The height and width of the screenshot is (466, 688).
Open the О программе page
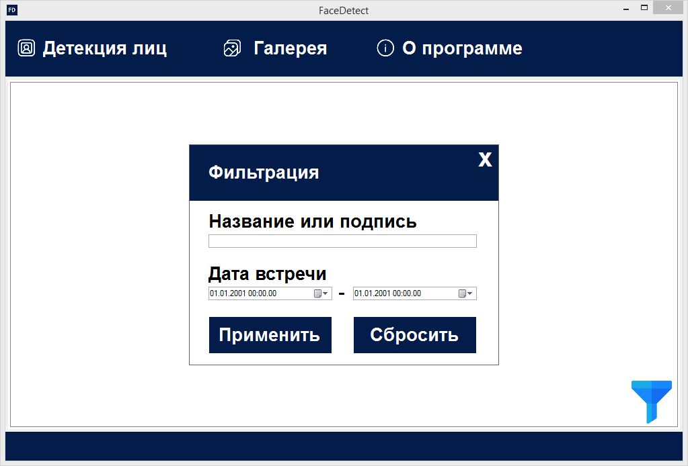pyautogui.click(x=462, y=48)
